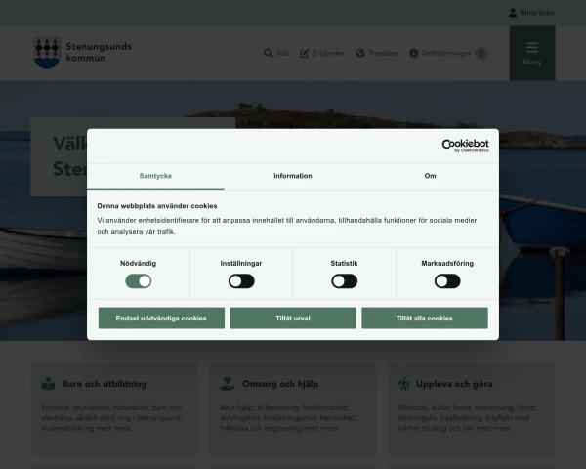This screenshot has height=469, width=586.
Task: Open the Uppleva och göra heading
Action: [x=454, y=384]
